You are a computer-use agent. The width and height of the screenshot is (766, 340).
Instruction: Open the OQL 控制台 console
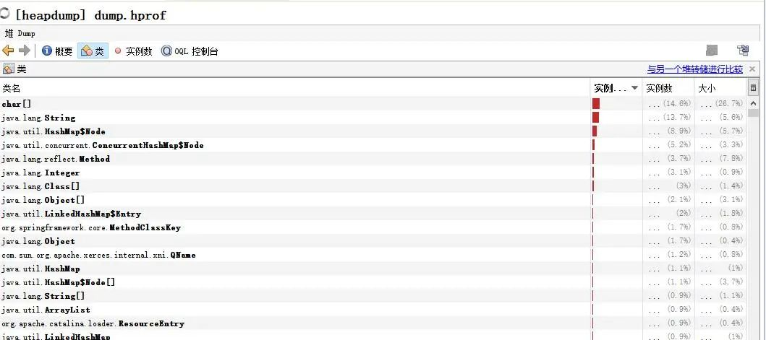190,51
